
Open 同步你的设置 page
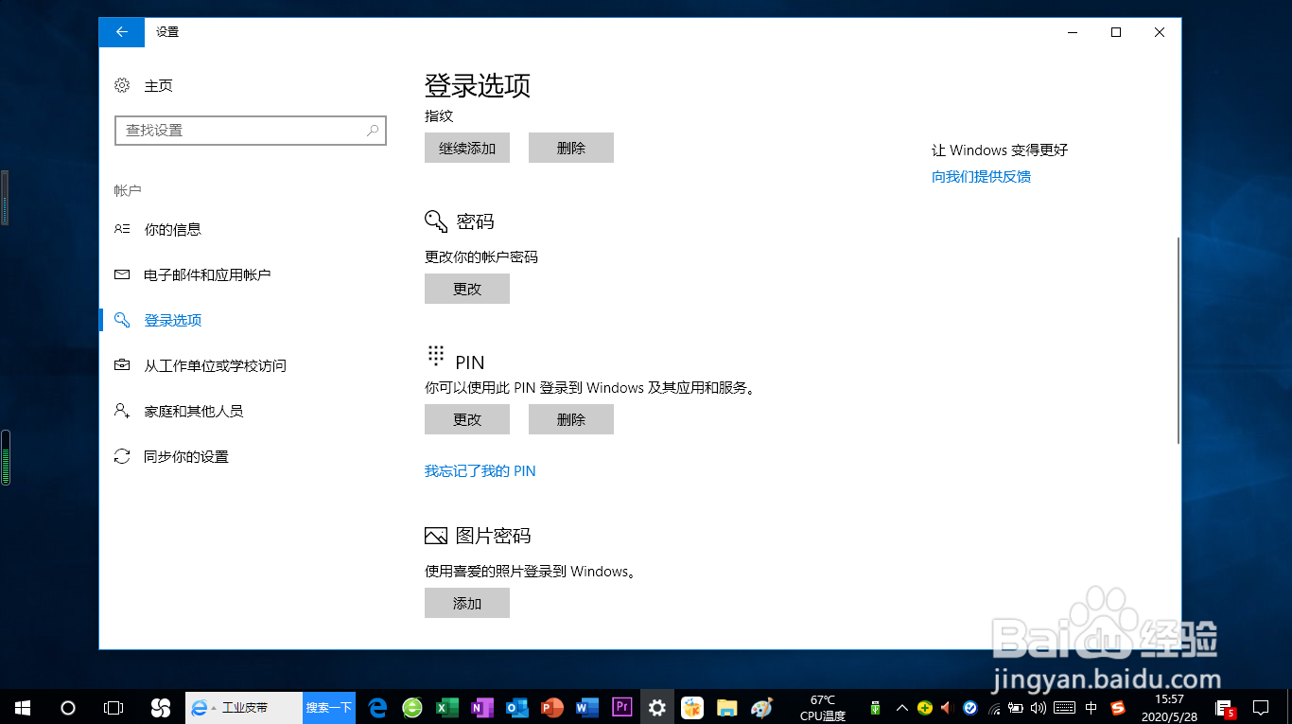tap(186, 456)
